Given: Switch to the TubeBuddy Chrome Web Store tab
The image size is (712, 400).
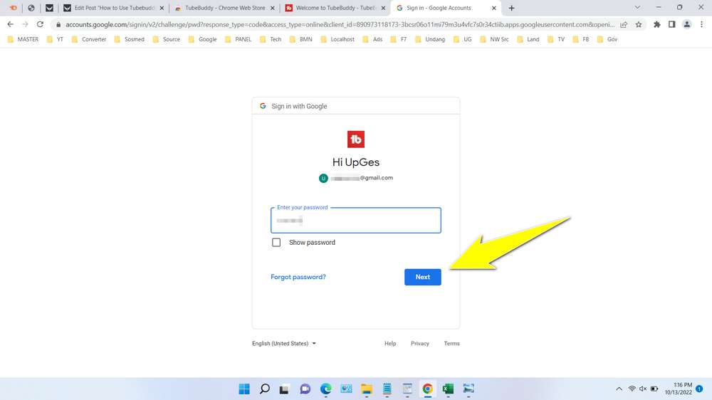Looking at the screenshot, I should click(x=224, y=8).
